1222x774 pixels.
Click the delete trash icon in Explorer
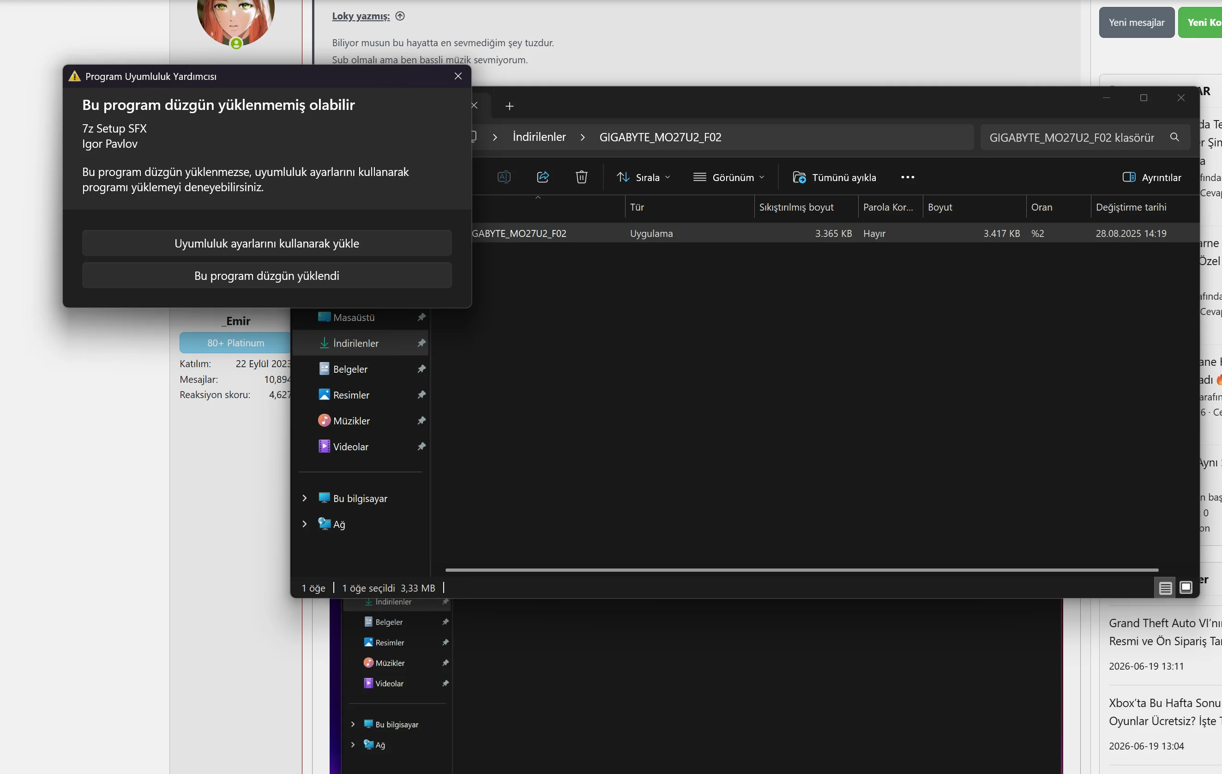pos(582,177)
